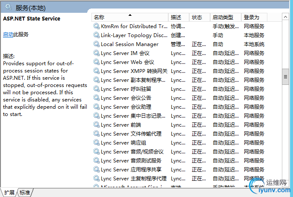Click the gear icon beside Lync Server IM 会议
The height and width of the screenshot is (197, 293).
click(x=97, y=53)
